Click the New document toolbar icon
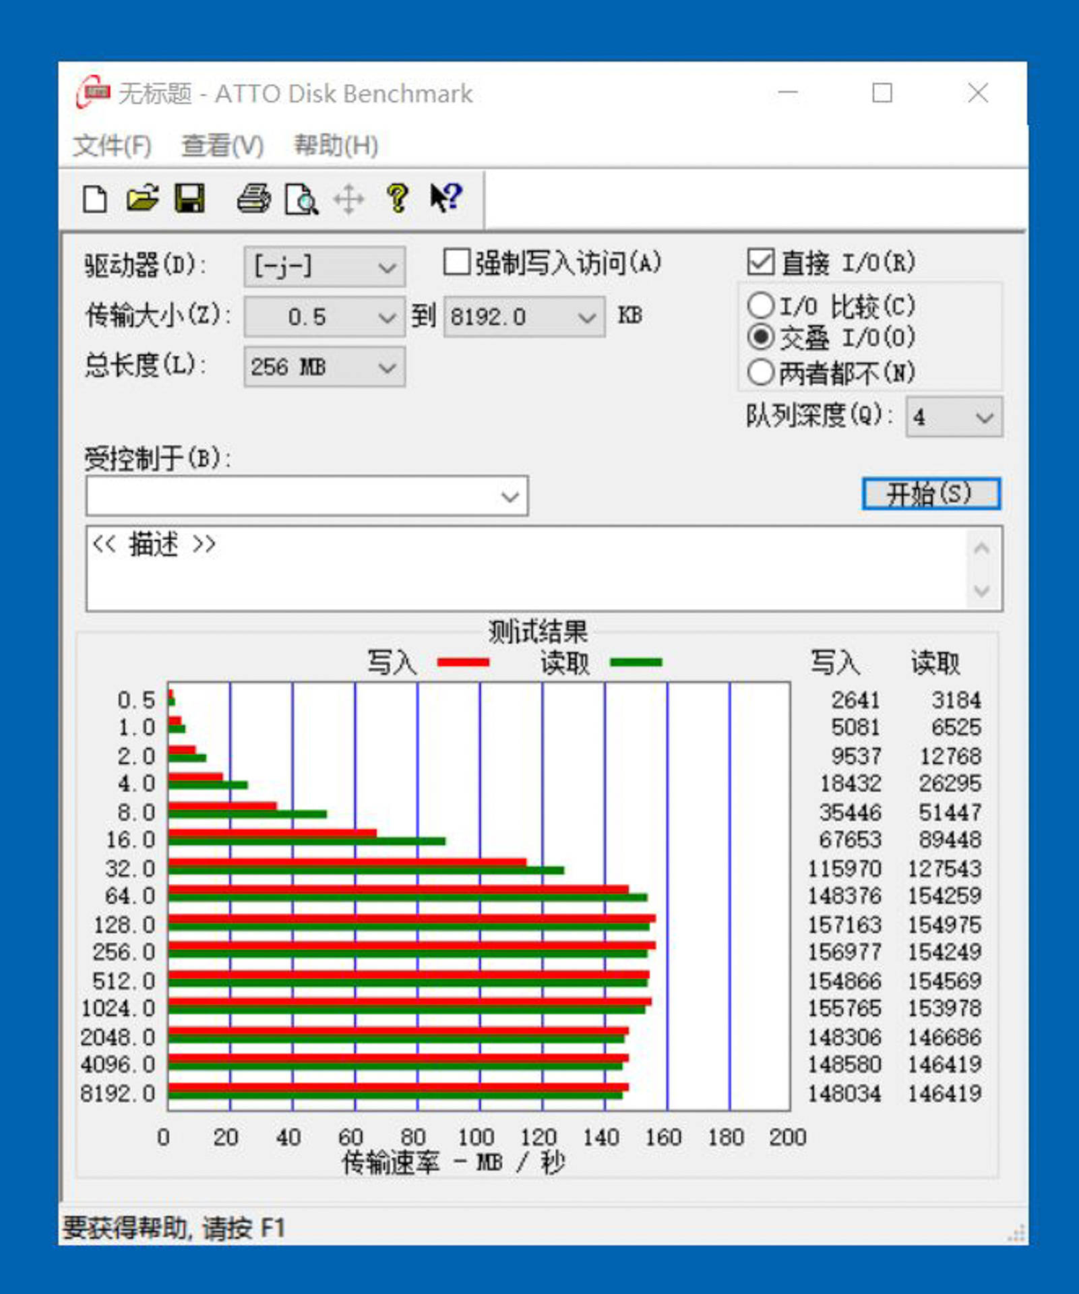The height and width of the screenshot is (1294, 1079). point(94,199)
